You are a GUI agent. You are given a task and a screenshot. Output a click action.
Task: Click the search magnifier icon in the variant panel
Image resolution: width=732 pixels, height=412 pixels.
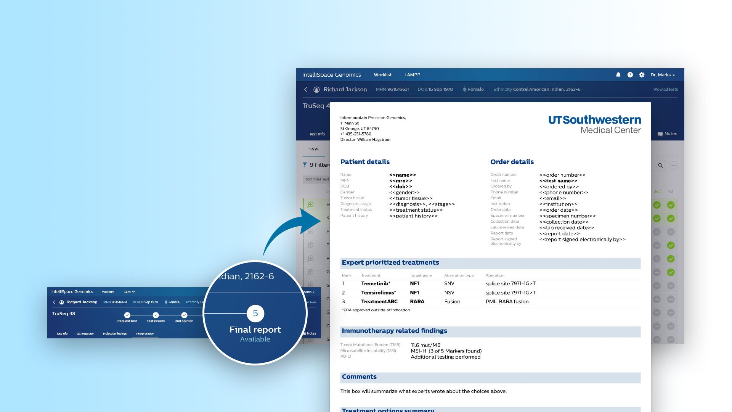660,166
